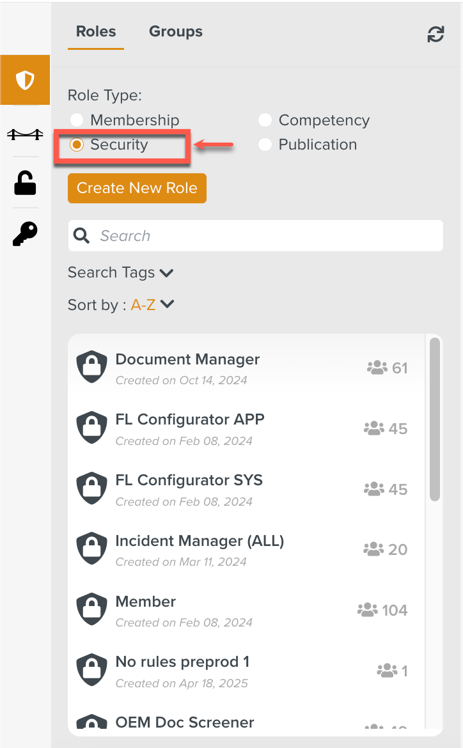463x748 pixels.
Task: Open the FL Configurator APP role
Action: pyautogui.click(x=190, y=420)
